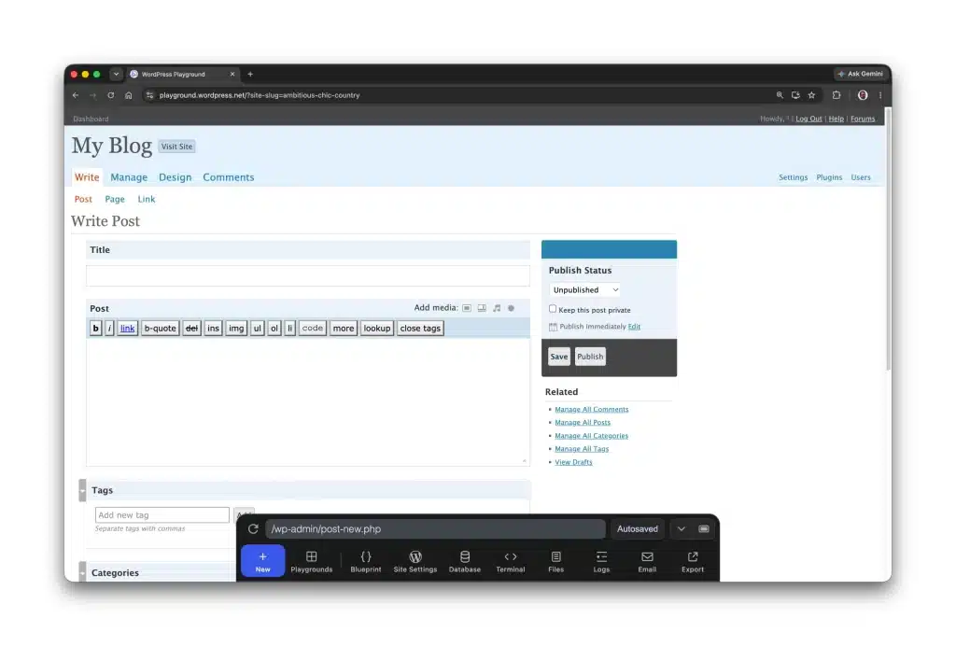Collapse the Categories section
Screen dimensions: 956x646
(x=82, y=571)
